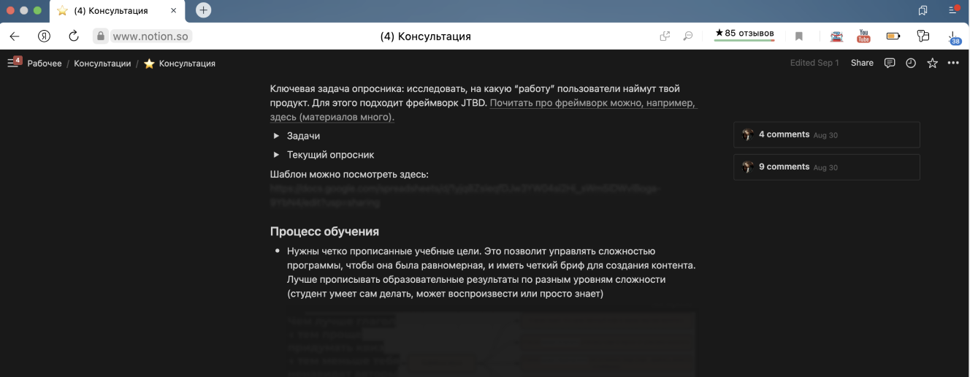Open the JTBD framework article link

tap(592, 104)
